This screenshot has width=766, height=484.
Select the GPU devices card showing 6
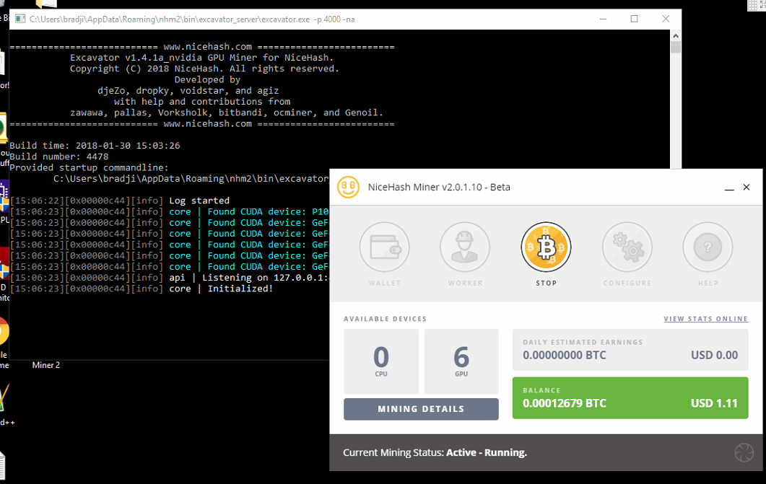(x=462, y=361)
